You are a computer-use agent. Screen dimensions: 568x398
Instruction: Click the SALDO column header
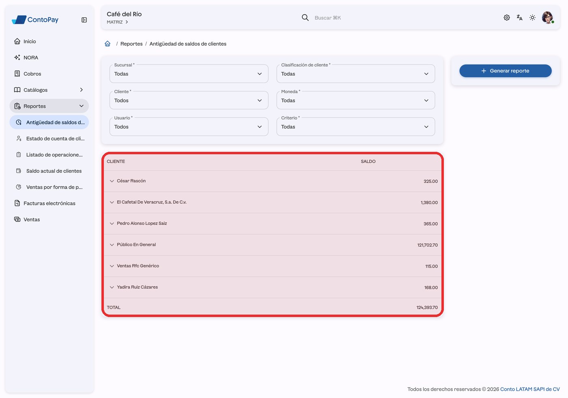368,162
